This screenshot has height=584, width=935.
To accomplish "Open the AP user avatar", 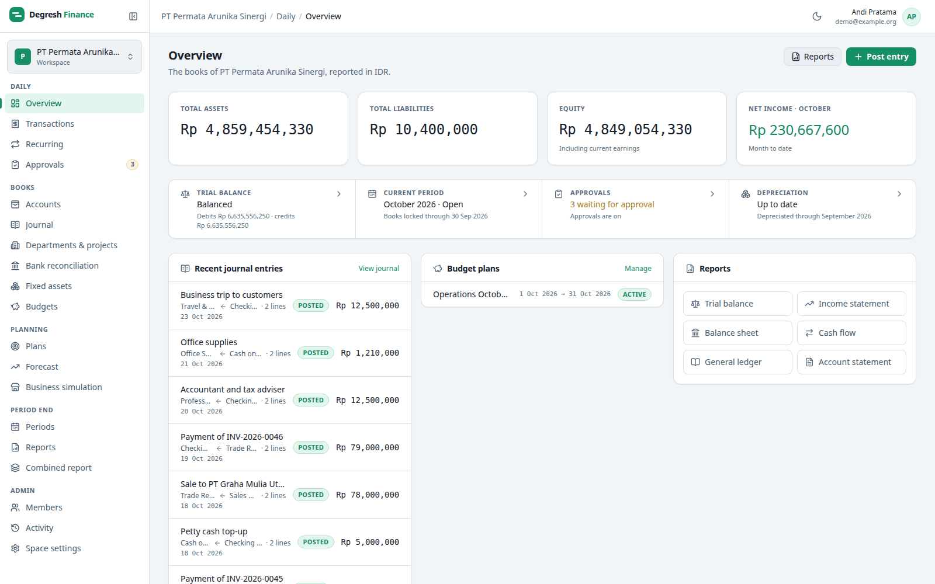I will [911, 17].
